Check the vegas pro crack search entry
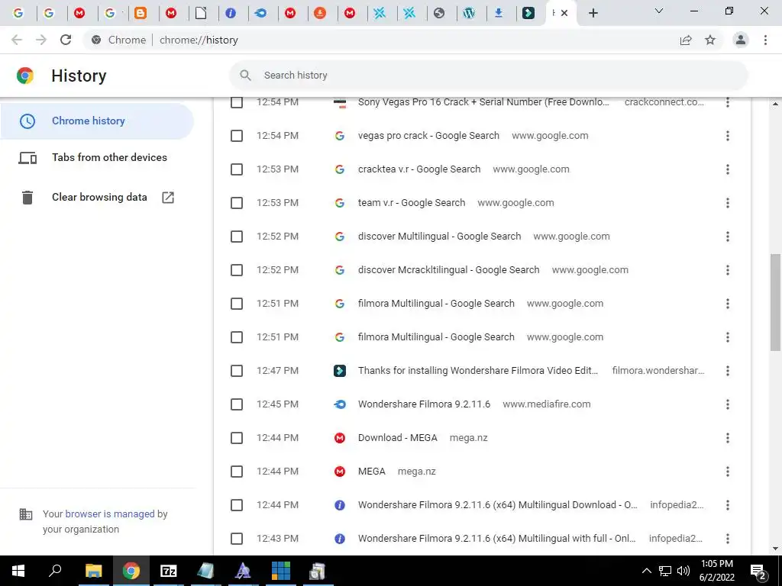The image size is (782, 586). click(237, 136)
